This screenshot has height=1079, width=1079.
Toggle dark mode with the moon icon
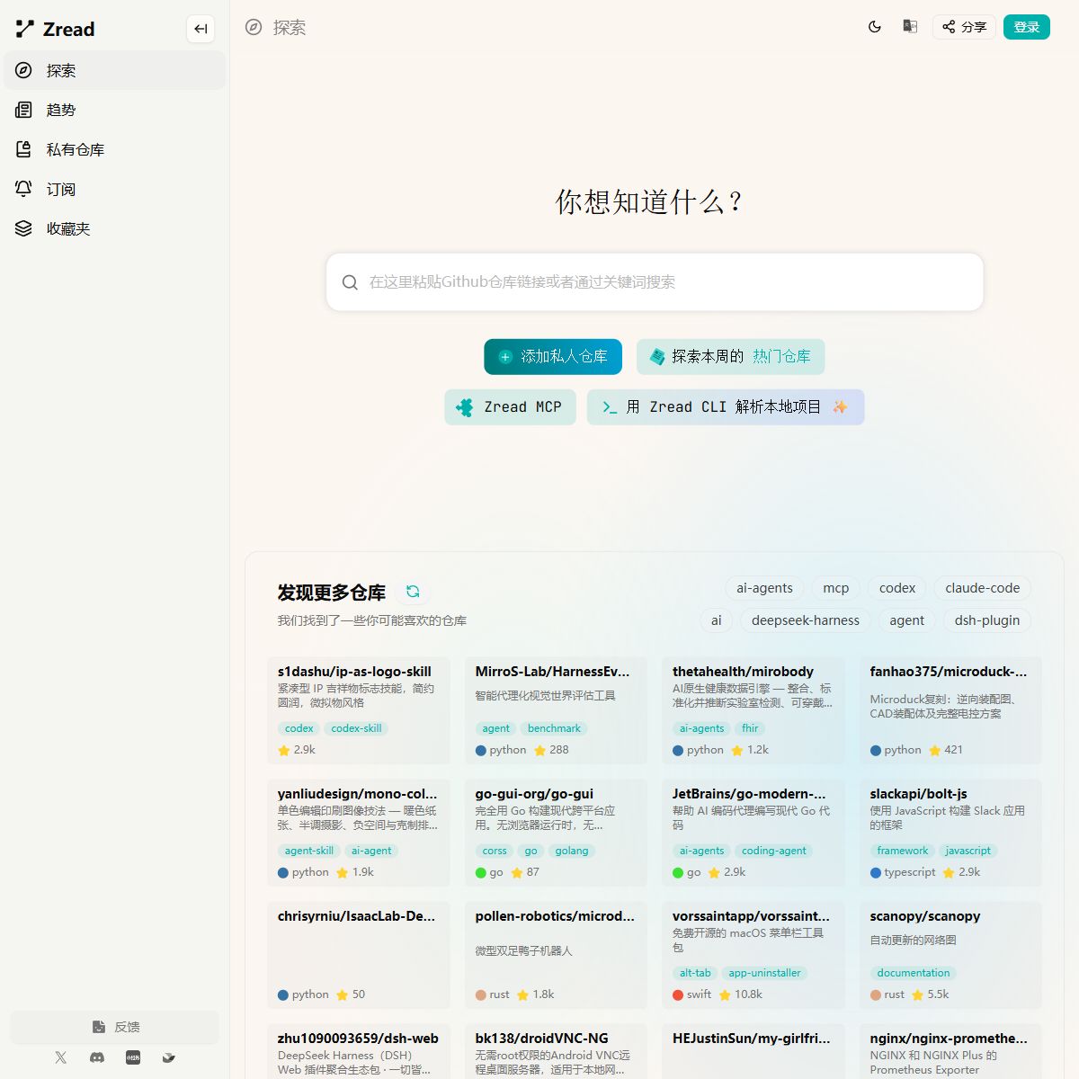[875, 27]
